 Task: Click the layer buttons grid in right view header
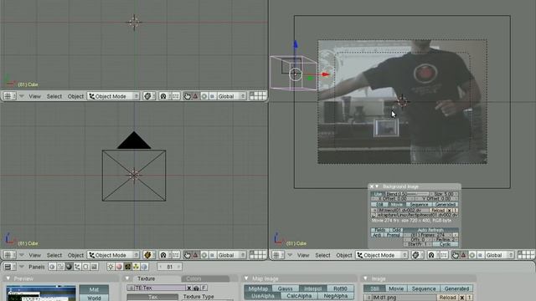(526, 255)
